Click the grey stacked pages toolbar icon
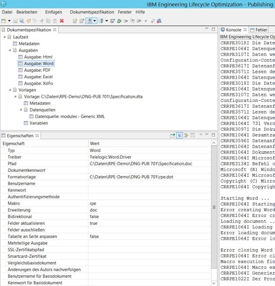The image size is (275, 286). (x=132, y=21)
